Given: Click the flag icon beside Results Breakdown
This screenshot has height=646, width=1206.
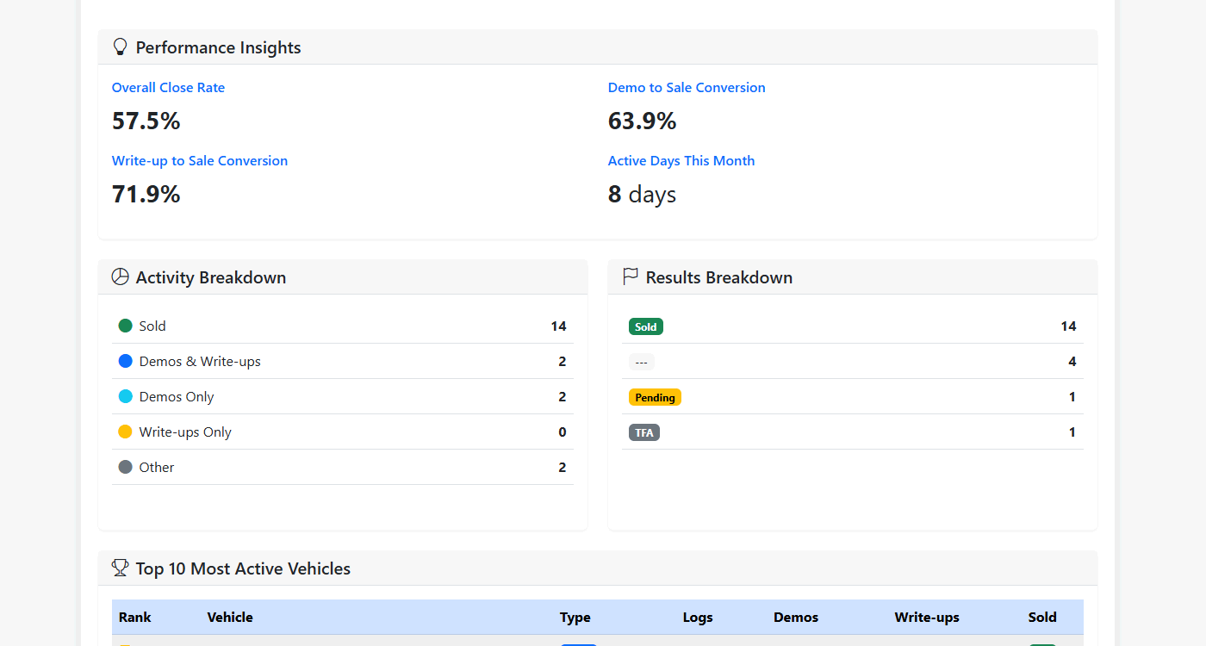Looking at the screenshot, I should pos(631,276).
